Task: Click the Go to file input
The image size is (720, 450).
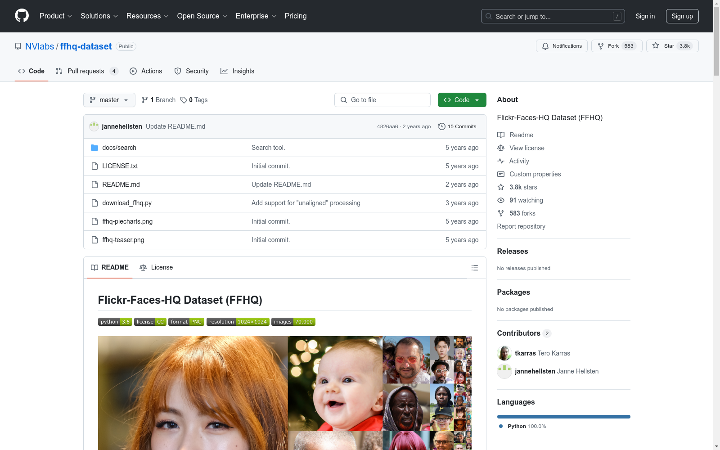Action: pos(382,100)
